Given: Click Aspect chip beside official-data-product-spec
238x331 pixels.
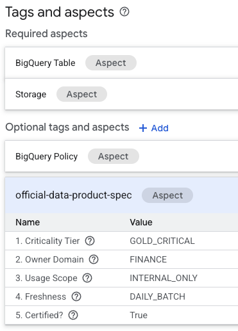Looking at the screenshot, I should point(167,195).
